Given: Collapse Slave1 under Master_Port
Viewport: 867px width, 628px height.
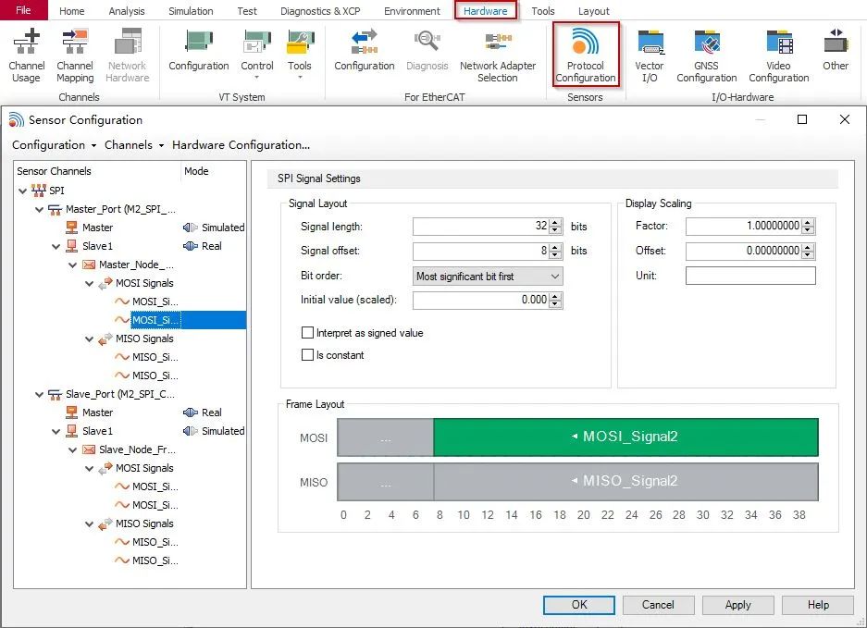Looking at the screenshot, I should (56, 247).
